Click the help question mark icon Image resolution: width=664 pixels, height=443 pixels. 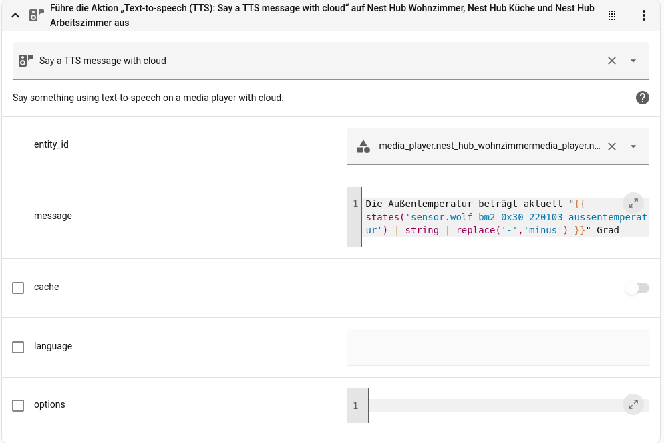pyautogui.click(x=643, y=98)
